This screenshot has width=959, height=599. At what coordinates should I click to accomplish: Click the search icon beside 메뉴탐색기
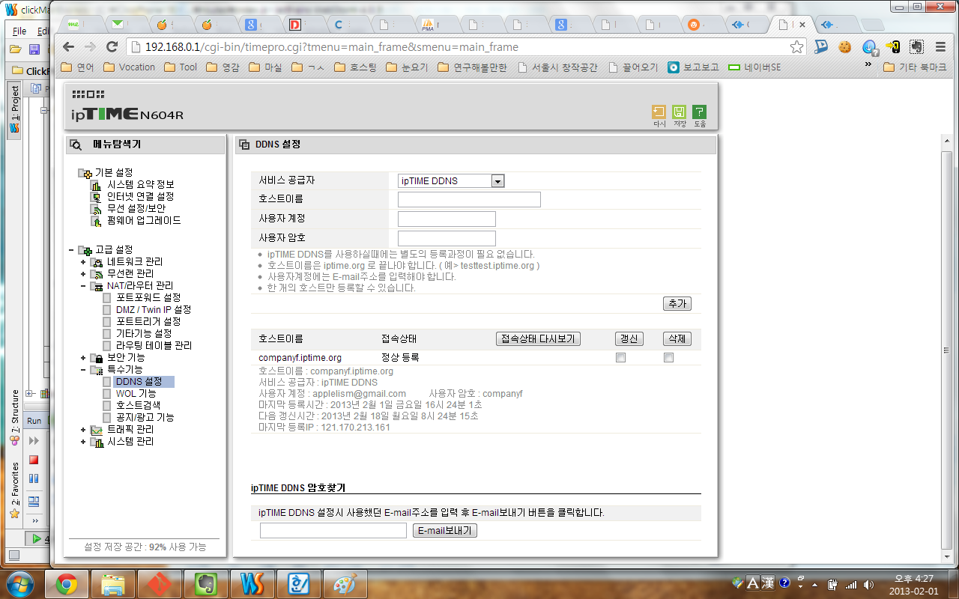(x=76, y=145)
